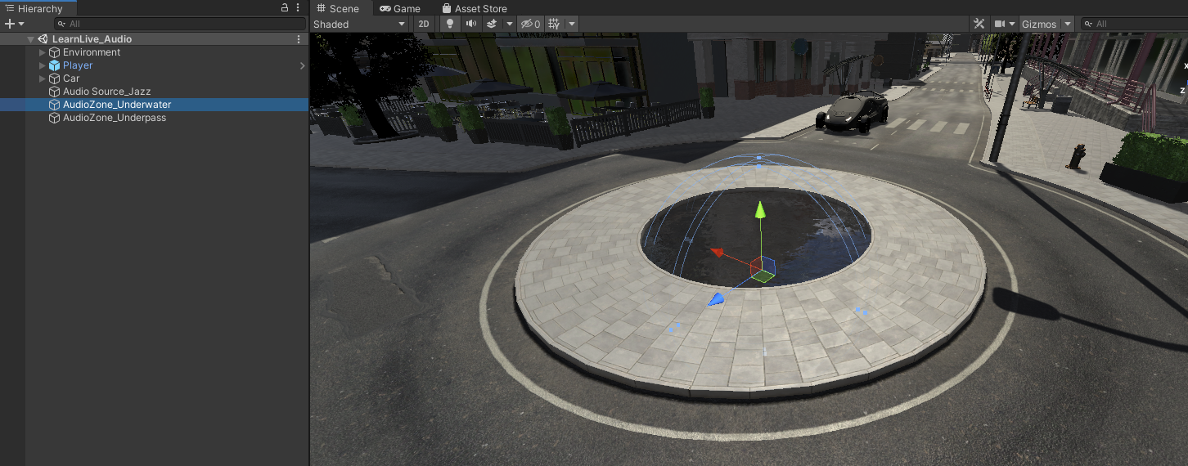
Task: Click the red X-axis gizmo arrow
Action: (x=717, y=253)
